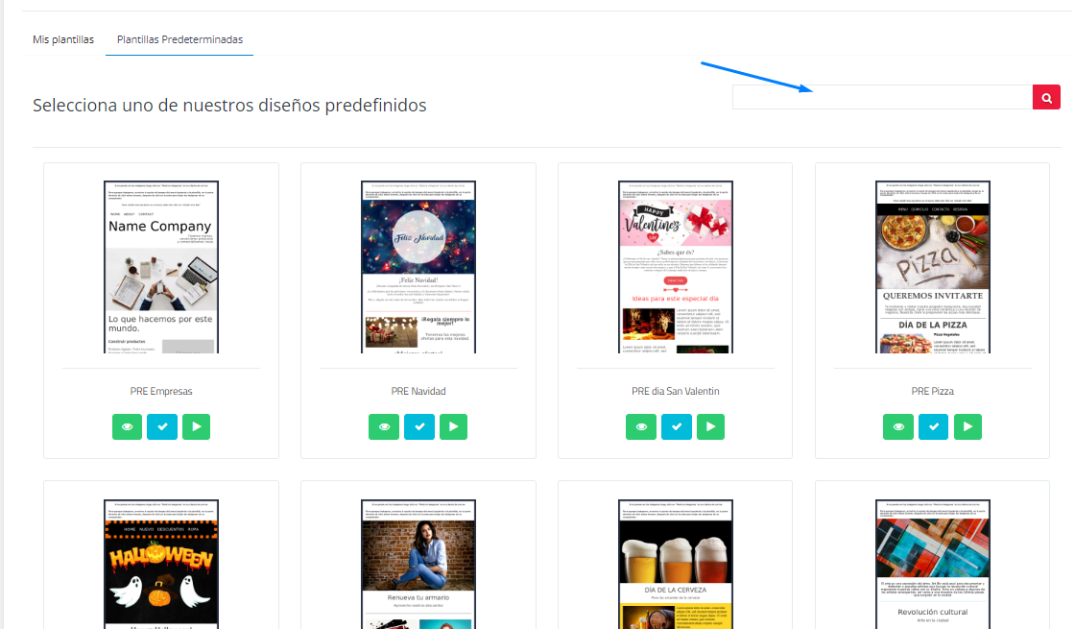This screenshot has width=1075, height=629.
Task: Choose PRE Navidad using the checkmark button
Action: click(x=418, y=426)
